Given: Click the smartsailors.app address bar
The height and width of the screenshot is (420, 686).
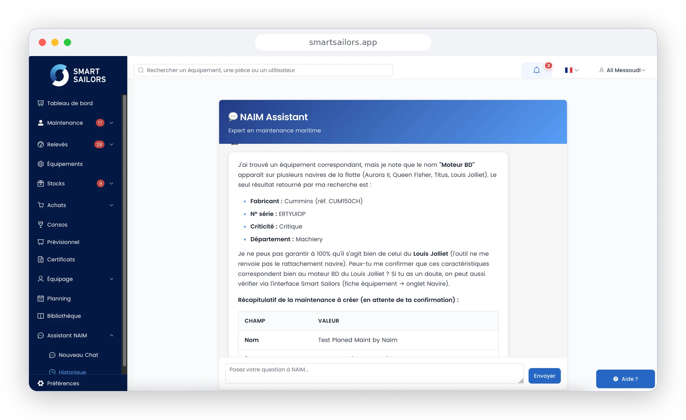Looking at the screenshot, I should click(x=343, y=42).
